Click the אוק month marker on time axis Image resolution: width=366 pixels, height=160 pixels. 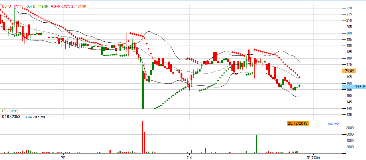click(190, 158)
